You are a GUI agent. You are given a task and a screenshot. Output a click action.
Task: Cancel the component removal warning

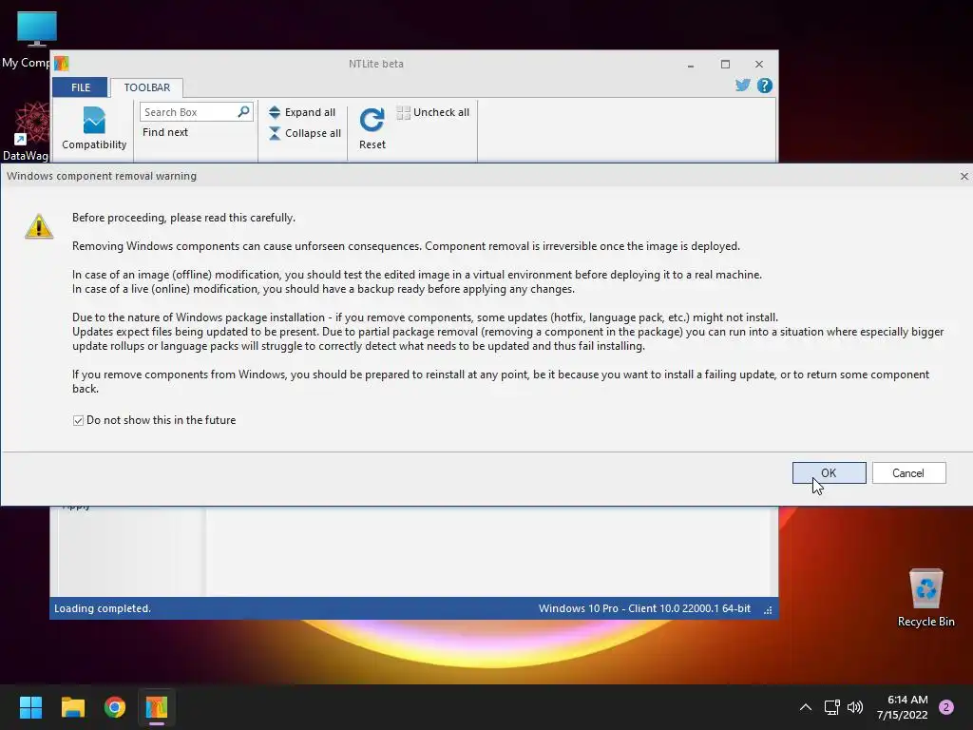point(908,473)
